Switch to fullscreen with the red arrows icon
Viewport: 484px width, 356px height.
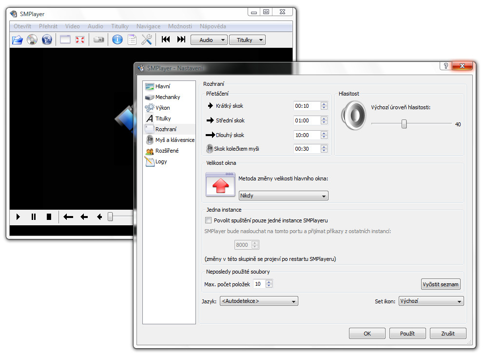pos(80,40)
